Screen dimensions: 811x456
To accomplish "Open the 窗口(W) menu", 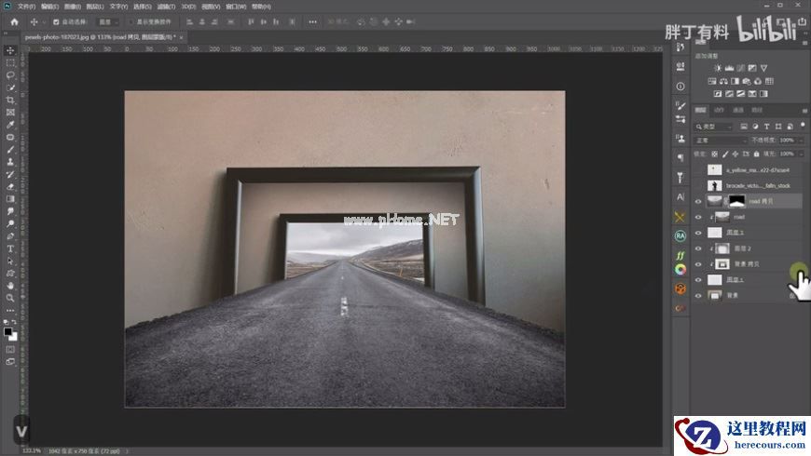I will [236, 7].
